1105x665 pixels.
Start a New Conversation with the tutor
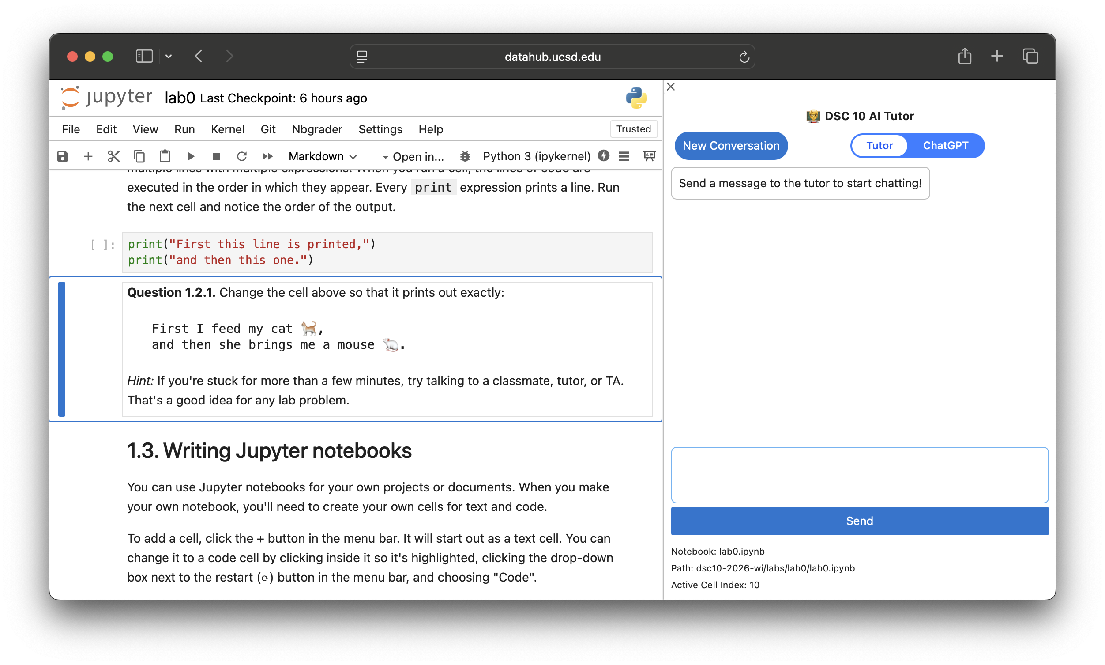[731, 146]
